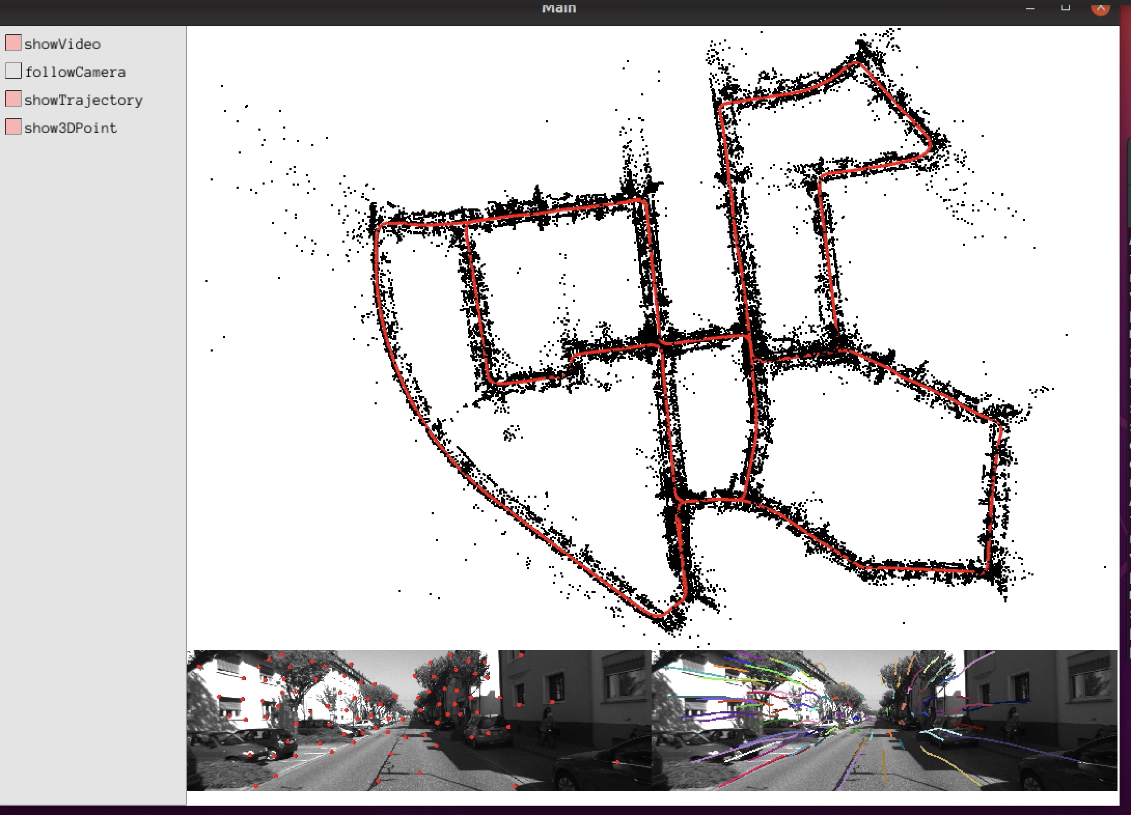
Task: Click the showVideo text label
Action: 62,44
